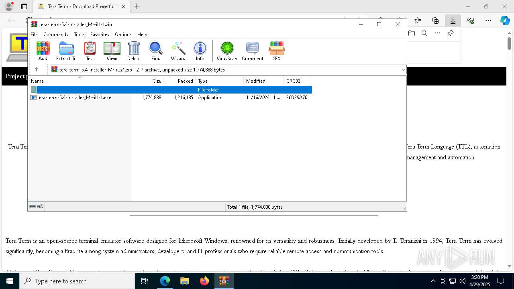Image resolution: width=514 pixels, height=289 pixels.
Task: Open Edge tab actions icon
Action: point(24,6)
